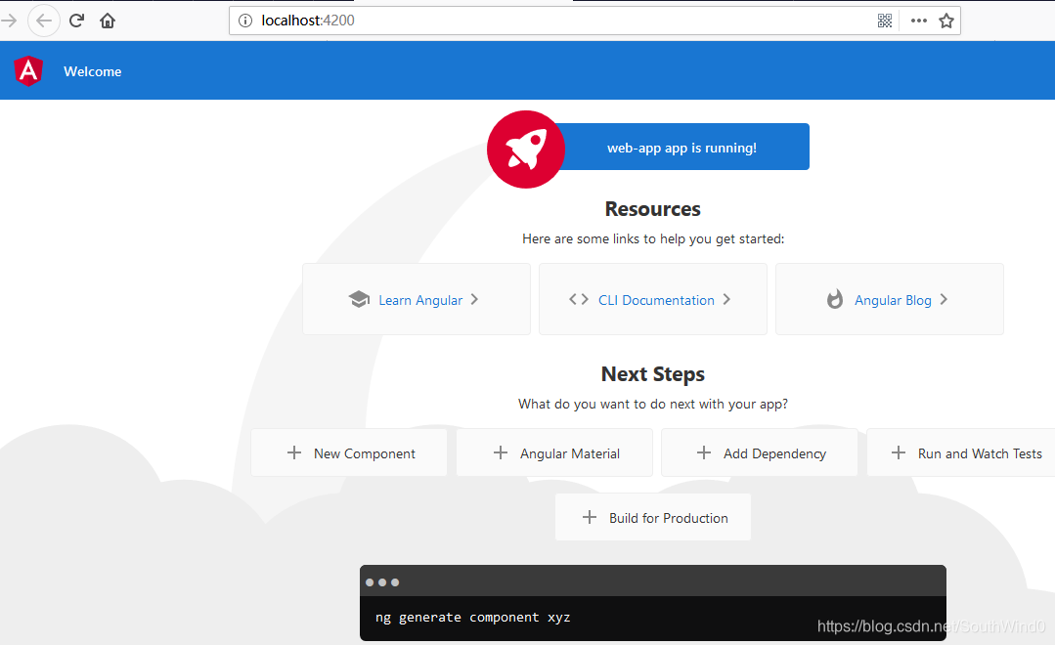This screenshot has width=1055, height=645.
Task: Reload the page with the refresh icon
Action: pos(76,21)
